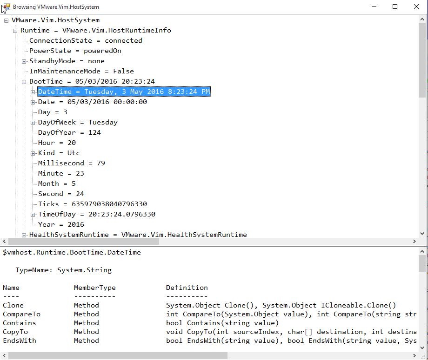Expand the DateTime node

pyautogui.click(x=33, y=92)
